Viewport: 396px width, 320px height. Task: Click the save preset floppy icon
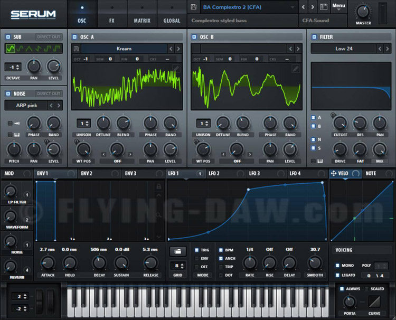tap(194, 7)
